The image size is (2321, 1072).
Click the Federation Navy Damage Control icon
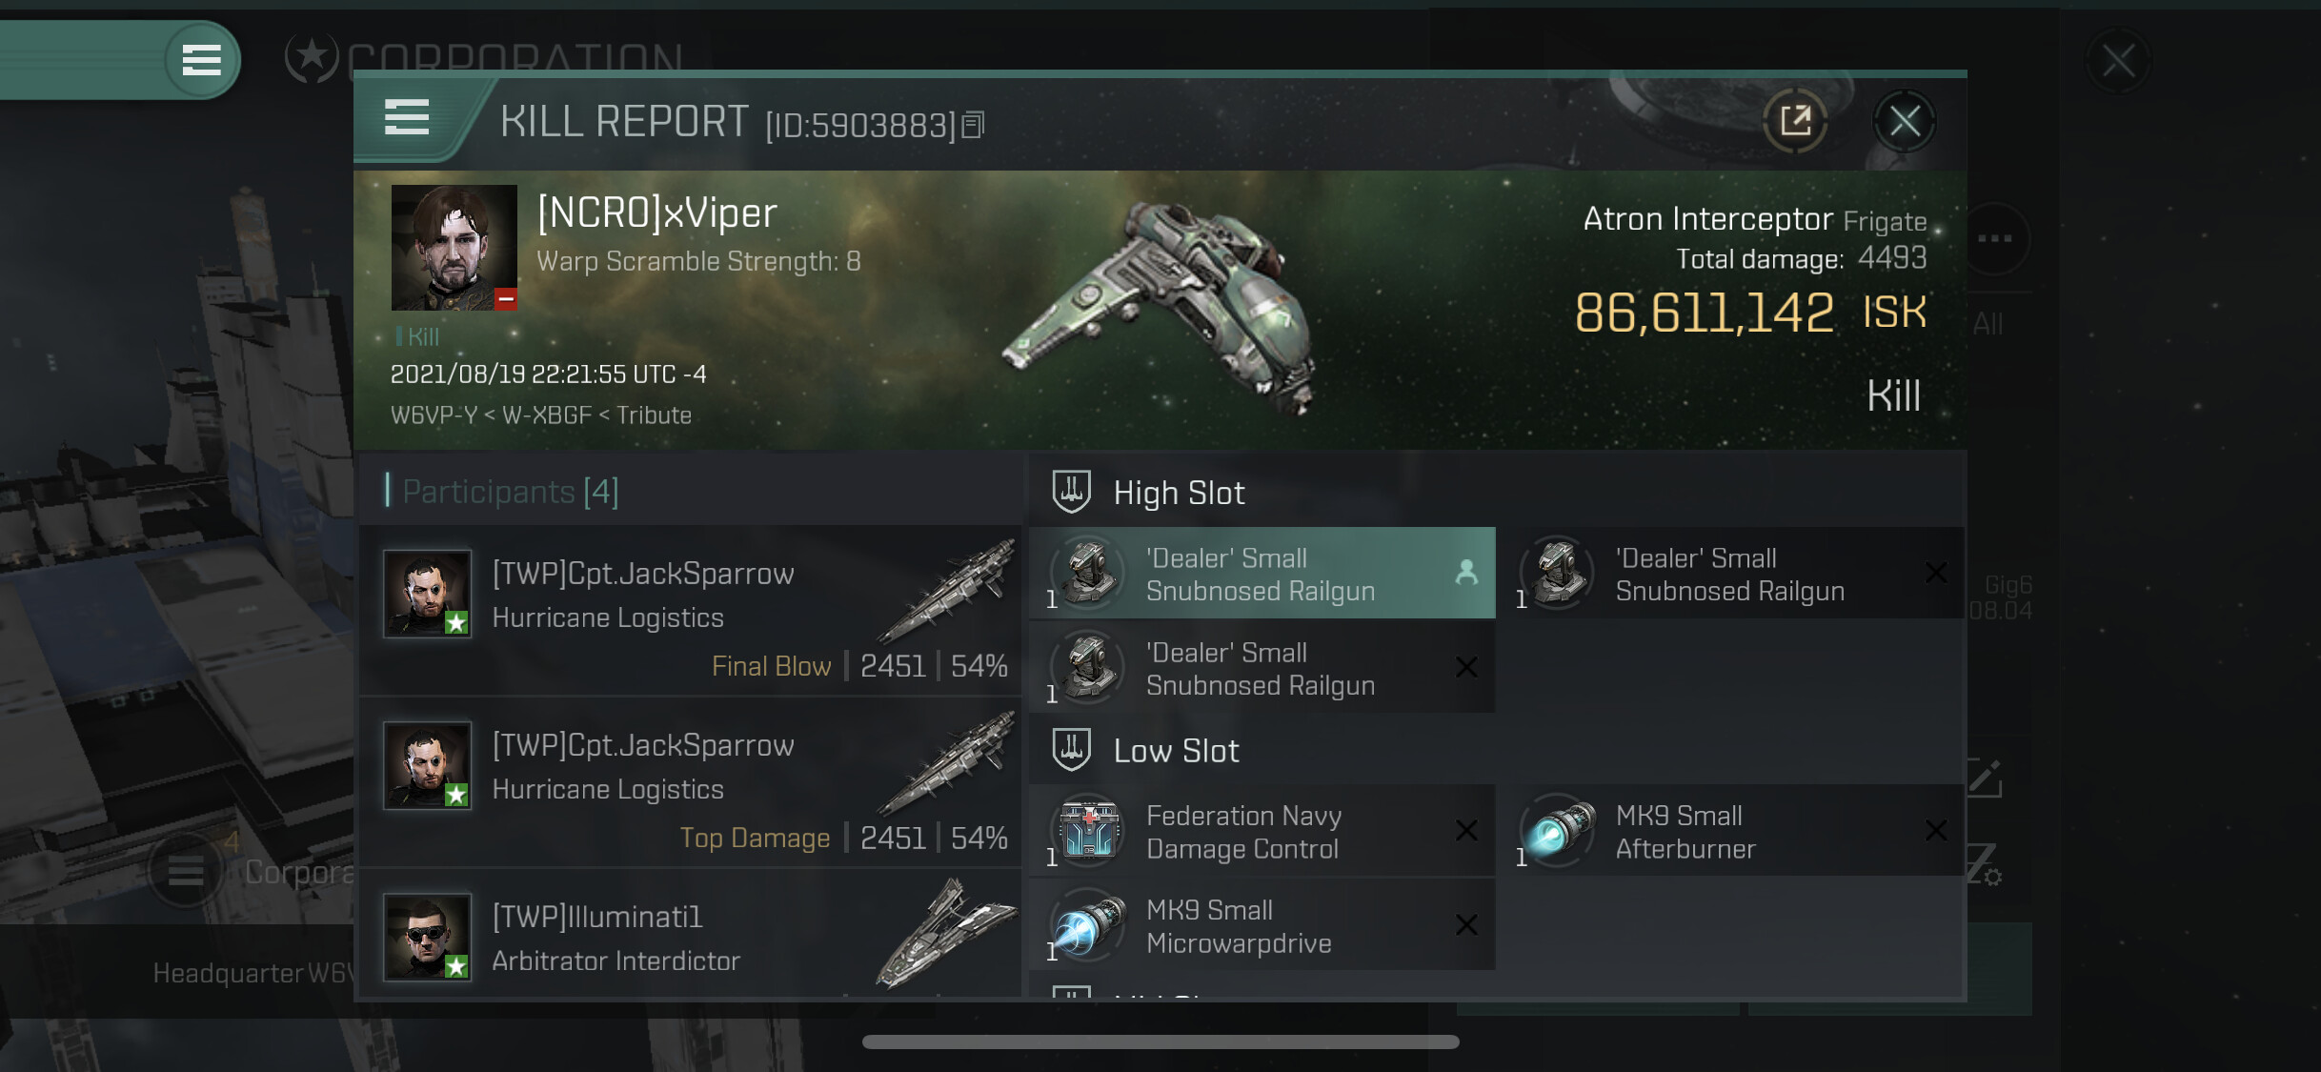[1089, 830]
